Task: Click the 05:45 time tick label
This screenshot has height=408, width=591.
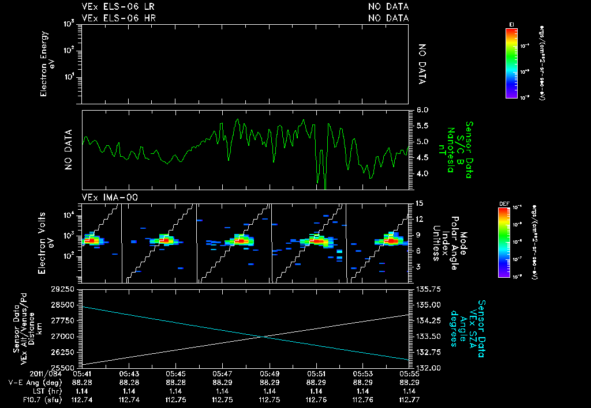Action: (x=175, y=375)
